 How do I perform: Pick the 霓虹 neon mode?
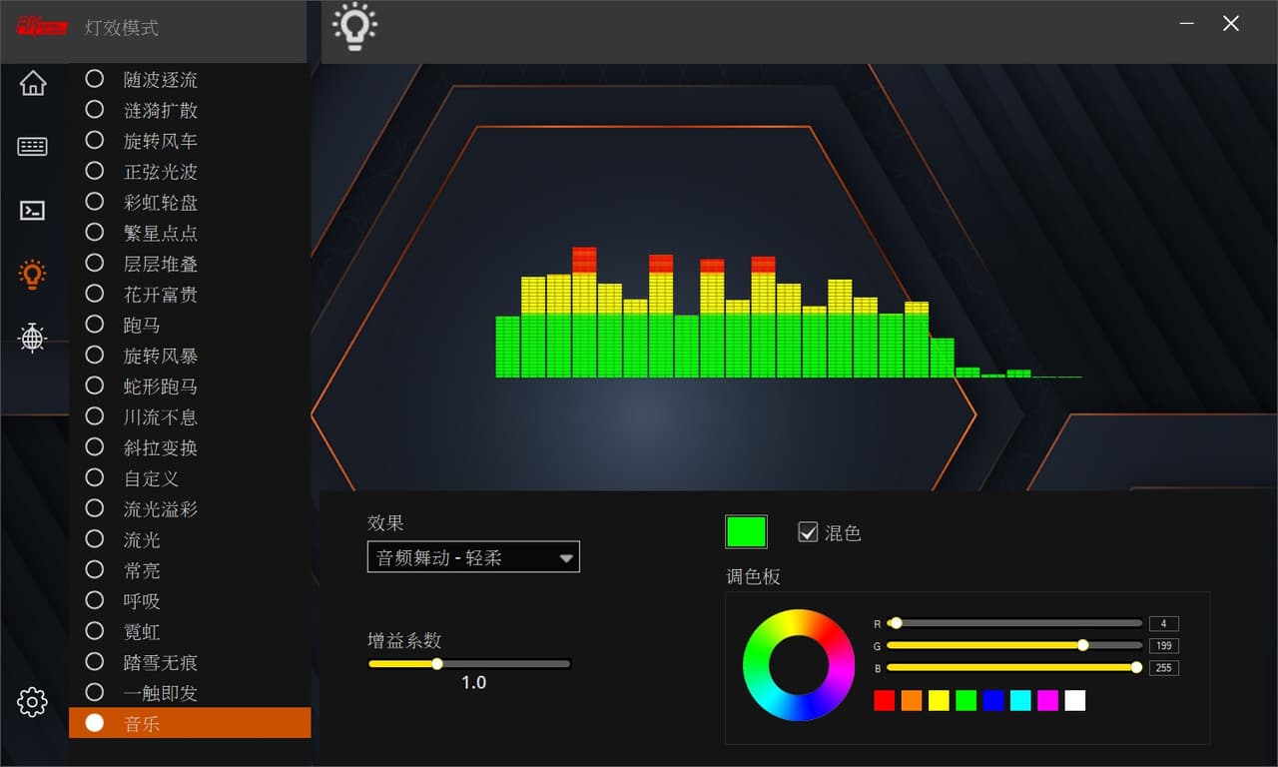pos(190,632)
